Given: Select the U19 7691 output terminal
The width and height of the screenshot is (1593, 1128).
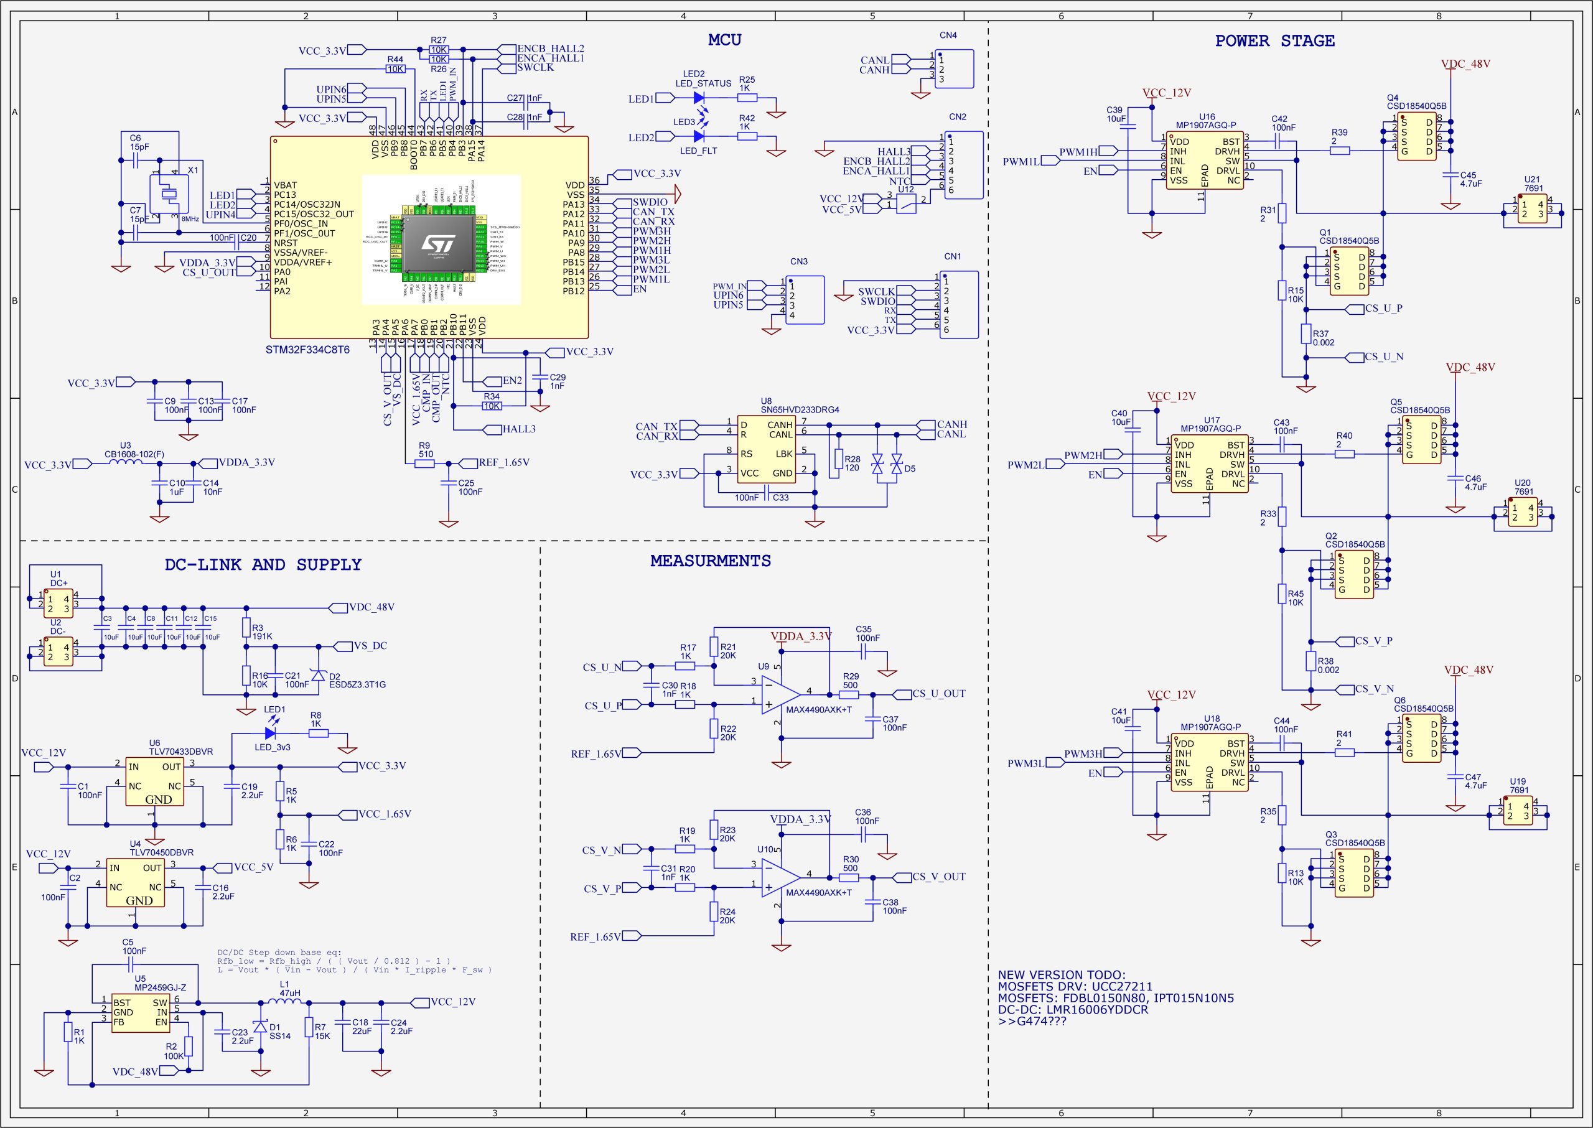Looking at the screenshot, I should tap(1517, 811).
